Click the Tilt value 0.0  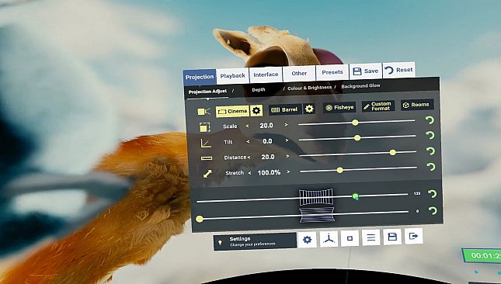[x=267, y=141]
